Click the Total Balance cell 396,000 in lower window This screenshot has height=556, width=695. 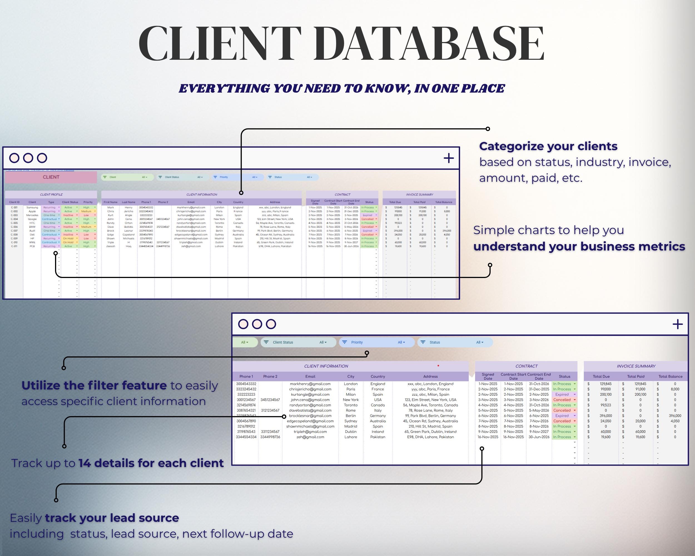tap(671, 416)
